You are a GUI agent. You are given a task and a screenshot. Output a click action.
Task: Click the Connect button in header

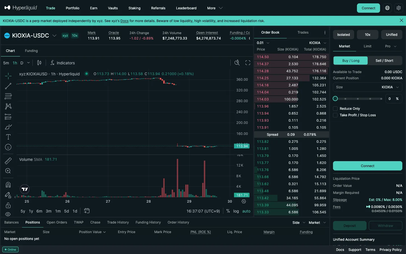point(369,8)
